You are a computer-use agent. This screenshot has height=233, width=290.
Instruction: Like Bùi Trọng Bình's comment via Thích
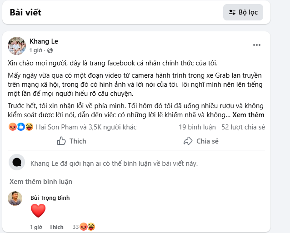pyautogui.click(x=56, y=227)
